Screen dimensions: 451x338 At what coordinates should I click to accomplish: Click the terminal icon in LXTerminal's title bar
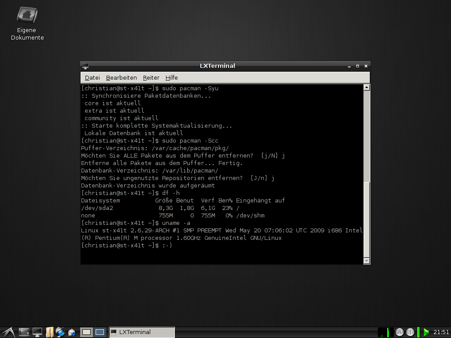click(85, 65)
